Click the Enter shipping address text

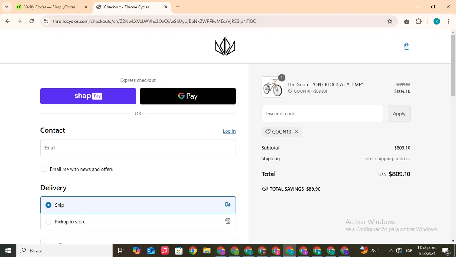(x=387, y=158)
